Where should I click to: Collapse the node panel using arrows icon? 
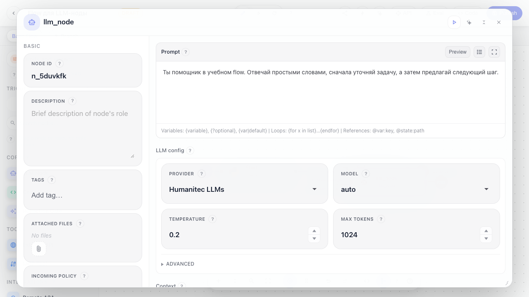pos(484,22)
